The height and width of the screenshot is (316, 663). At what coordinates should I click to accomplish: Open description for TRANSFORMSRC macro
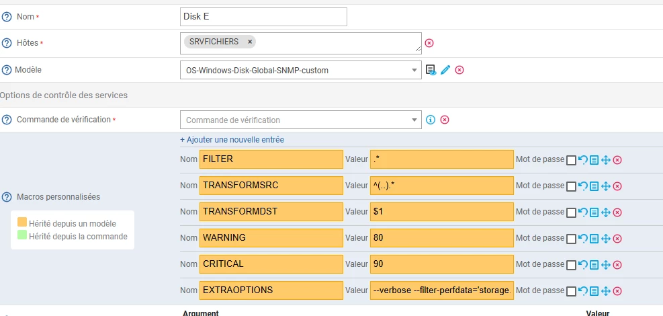click(594, 186)
